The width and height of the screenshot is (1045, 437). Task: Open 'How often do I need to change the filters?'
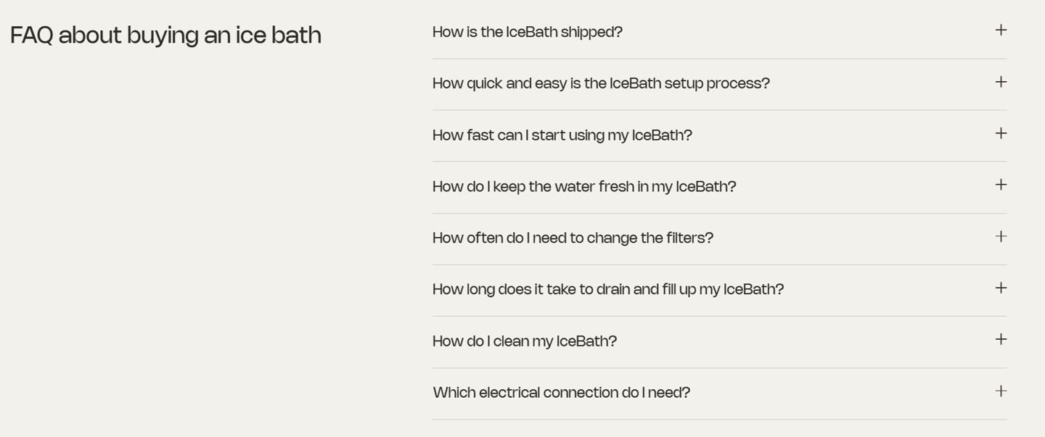(573, 238)
